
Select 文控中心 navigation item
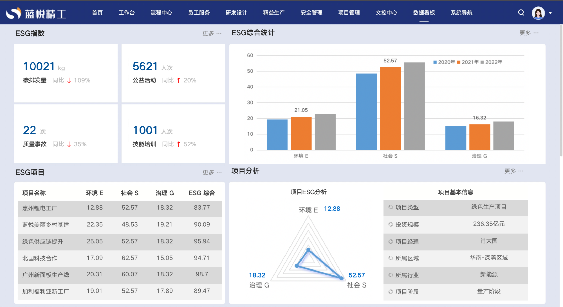[387, 13]
